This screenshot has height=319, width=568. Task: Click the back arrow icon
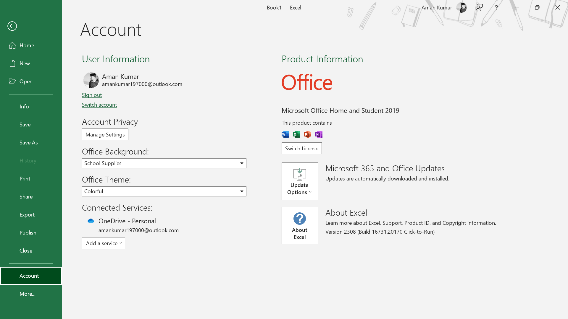click(x=12, y=26)
